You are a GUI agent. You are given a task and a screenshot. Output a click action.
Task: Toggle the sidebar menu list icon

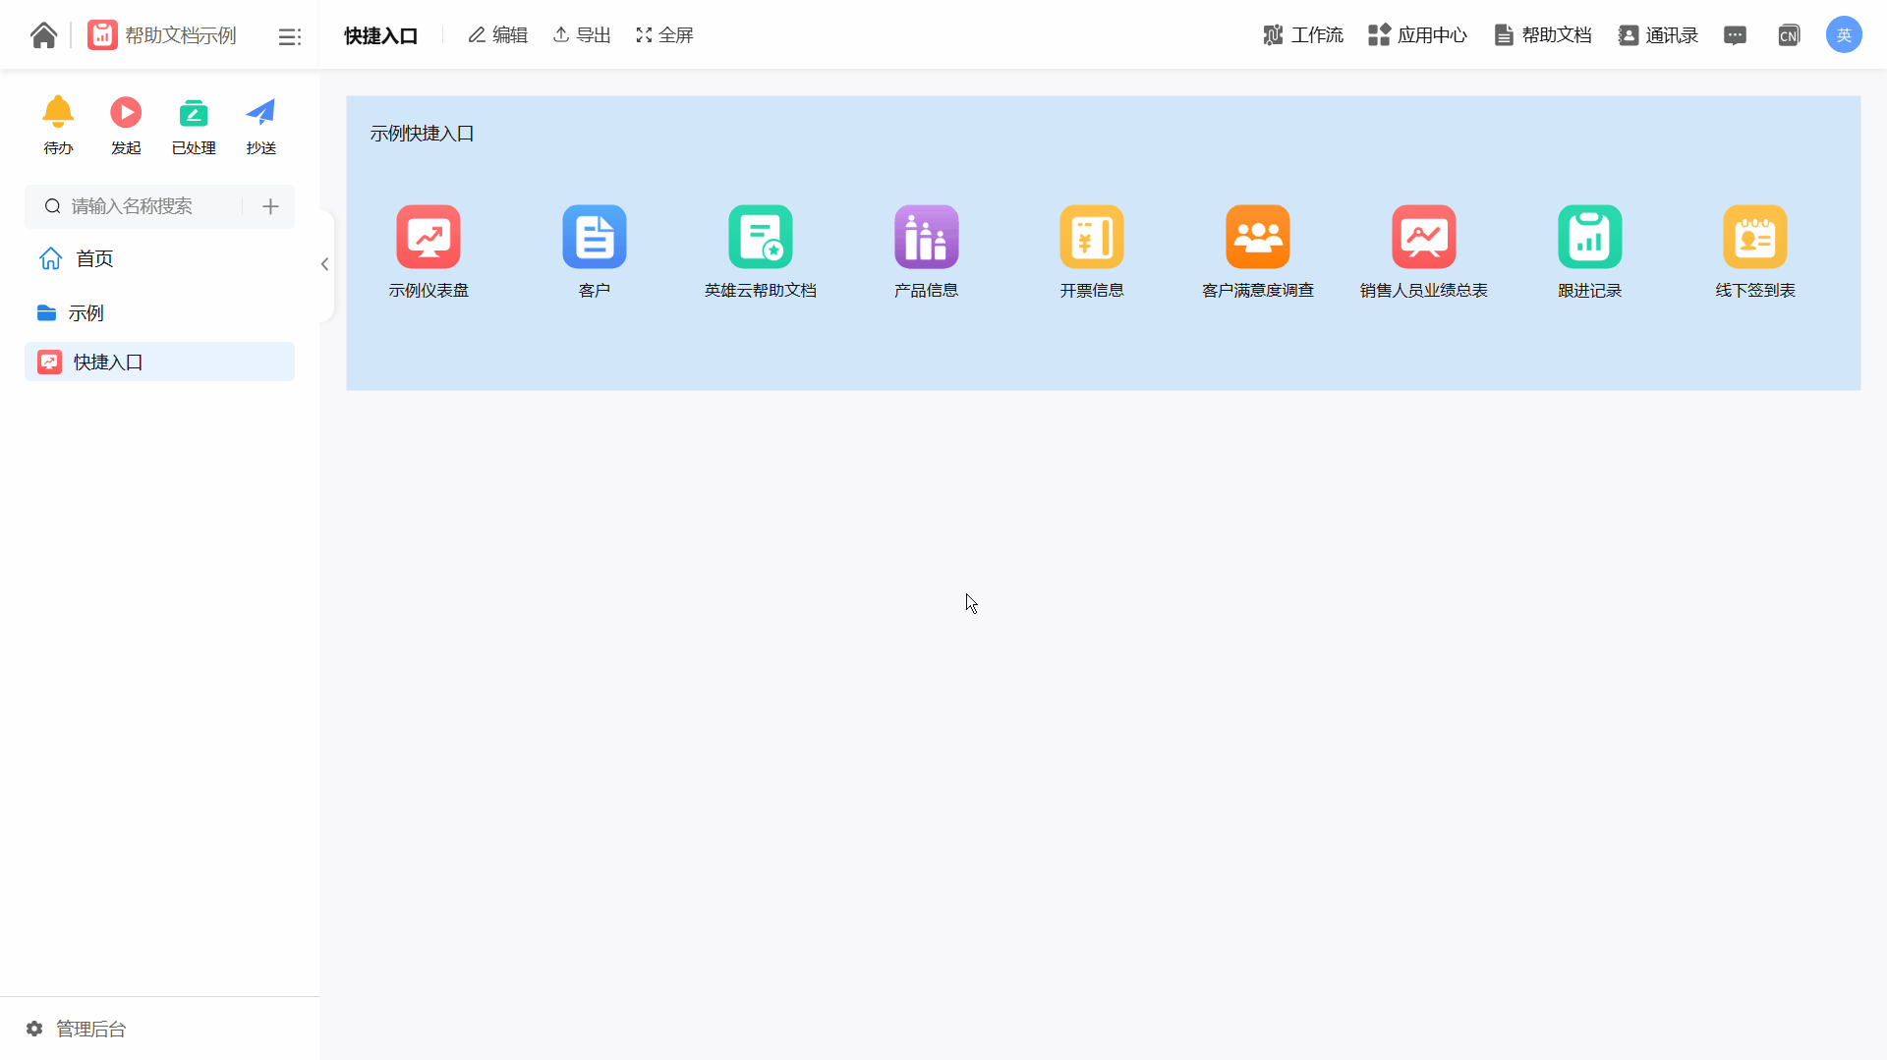[289, 36]
